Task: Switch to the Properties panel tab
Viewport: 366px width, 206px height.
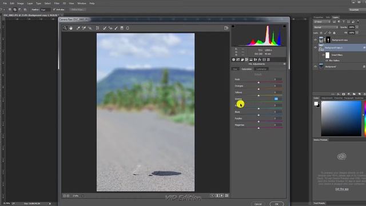Action: tap(319, 17)
